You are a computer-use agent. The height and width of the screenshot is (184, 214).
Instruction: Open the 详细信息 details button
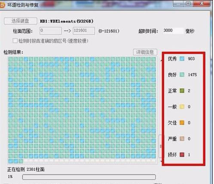pos(145,52)
